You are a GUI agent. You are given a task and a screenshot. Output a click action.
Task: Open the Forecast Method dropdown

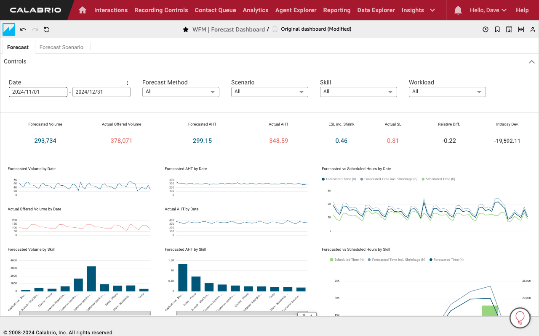[181, 92]
